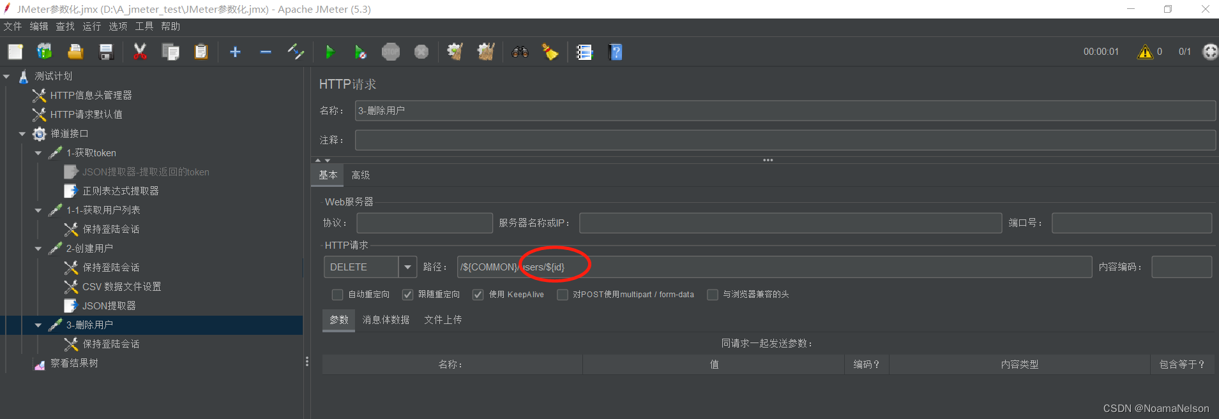This screenshot has width=1219, height=419.
Task: Uncheck 跟随重定向 checkbox
Action: click(x=407, y=295)
